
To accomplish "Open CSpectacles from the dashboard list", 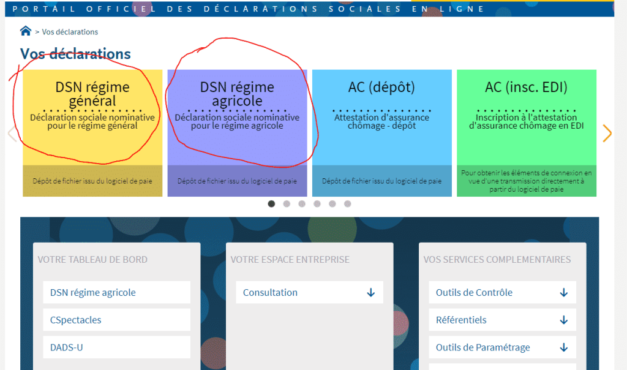I will (117, 320).
